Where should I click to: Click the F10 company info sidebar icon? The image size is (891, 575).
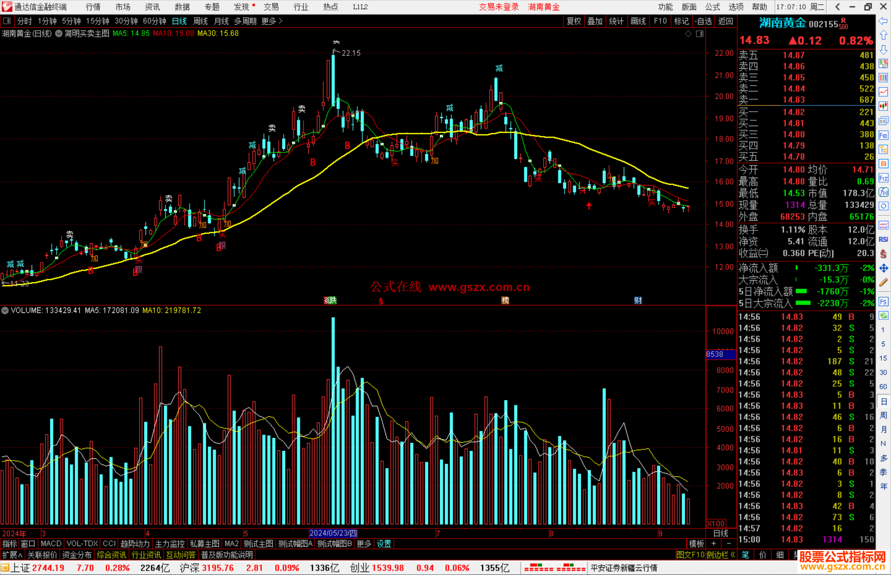[x=883, y=135]
